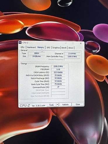This screenshot has height=144, width=108.
Task: Open the Mainboard tab
Action: [31, 47]
